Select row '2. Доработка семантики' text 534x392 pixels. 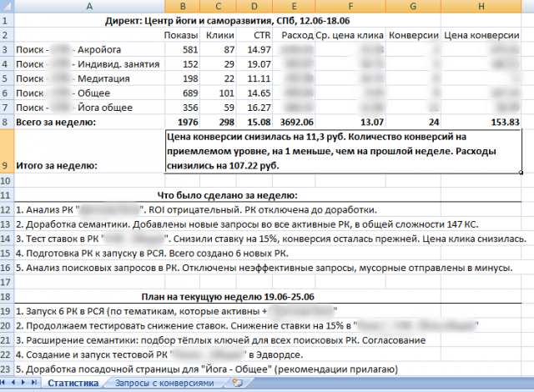coord(247,224)
